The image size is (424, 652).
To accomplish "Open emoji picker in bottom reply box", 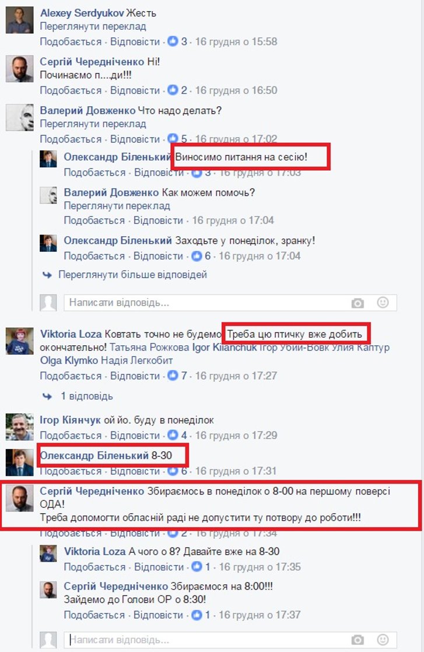I will pos(383,639).
